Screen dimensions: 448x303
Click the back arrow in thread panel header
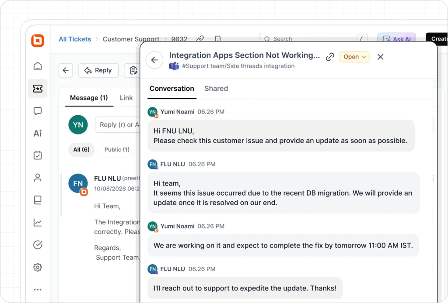click(x=154, y=60)
